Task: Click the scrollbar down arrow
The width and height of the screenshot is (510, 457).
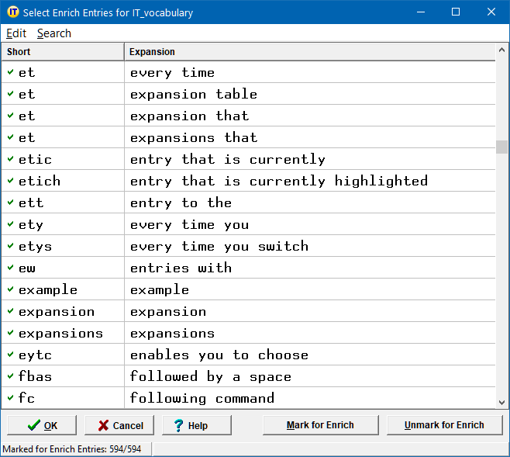Action: pos(502,402)
